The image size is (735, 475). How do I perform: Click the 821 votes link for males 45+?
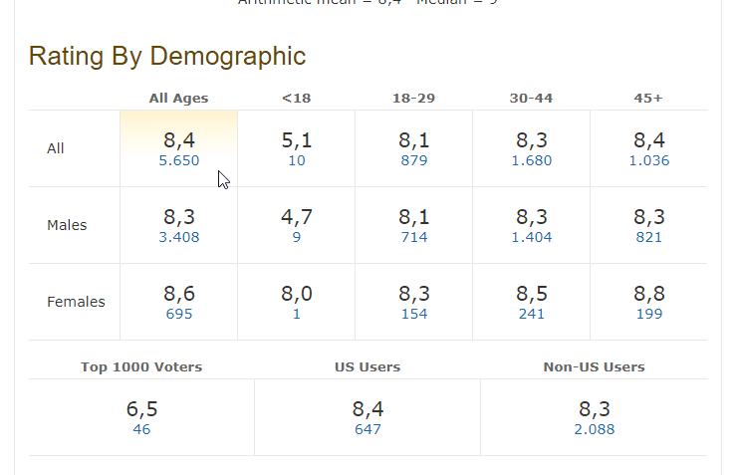(648, 237)
